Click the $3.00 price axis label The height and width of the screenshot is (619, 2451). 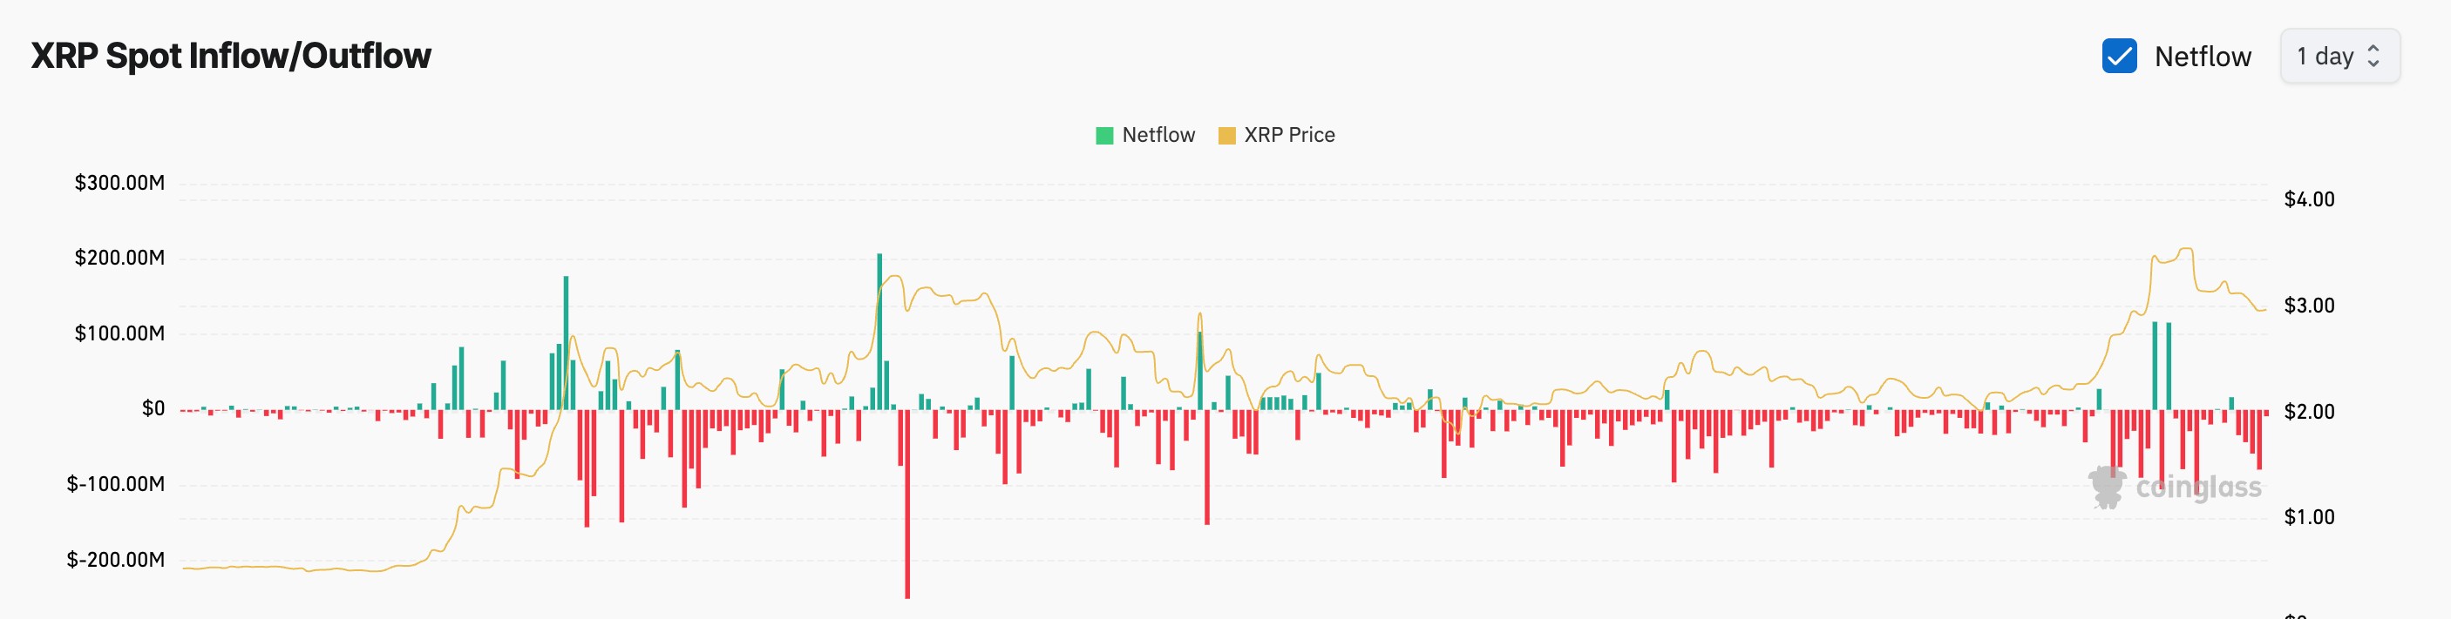coord(2309,306)
